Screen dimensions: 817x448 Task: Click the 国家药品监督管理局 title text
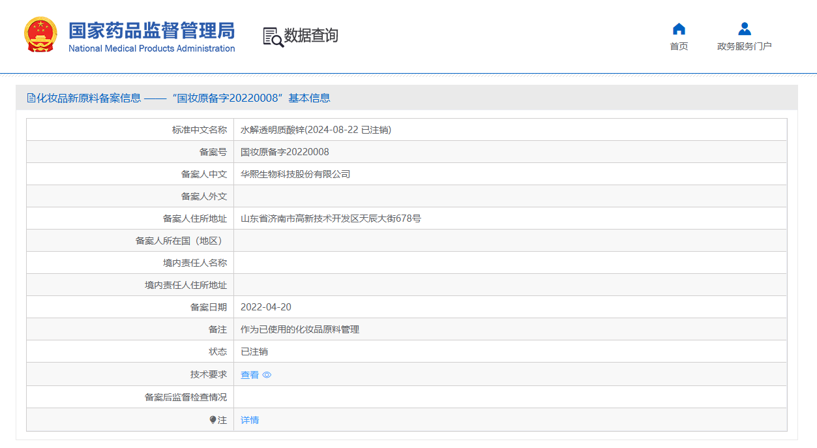click(x=151, y=30)
